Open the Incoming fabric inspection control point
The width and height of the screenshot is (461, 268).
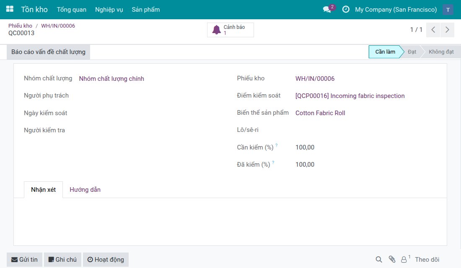click(350, 96)
